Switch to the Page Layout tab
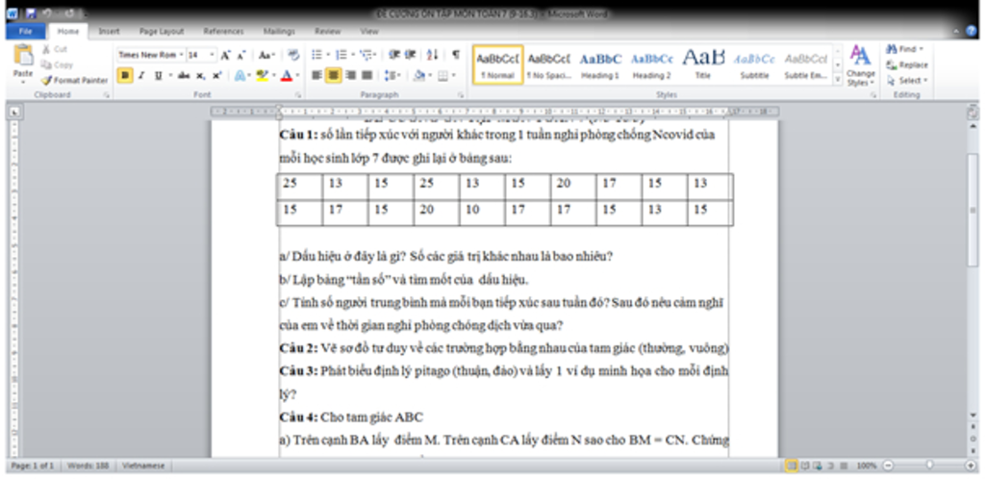Image resolution: width=985 pixels, height=479 pixels. [162, 31]
